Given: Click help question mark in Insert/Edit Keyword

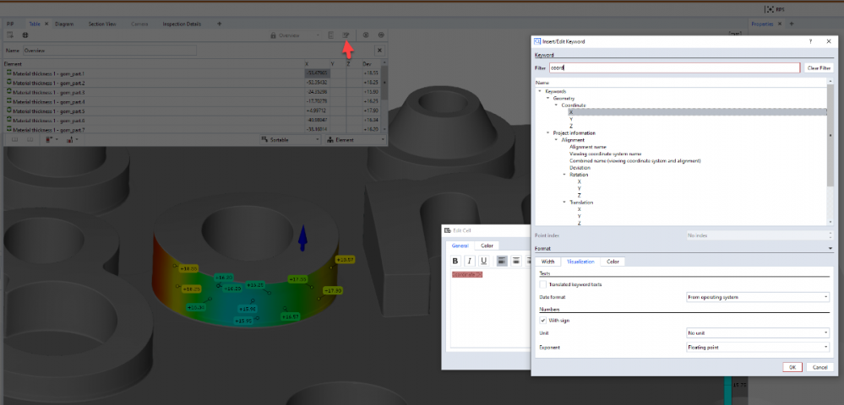Looking at the screenshot, I should [809, 41].
